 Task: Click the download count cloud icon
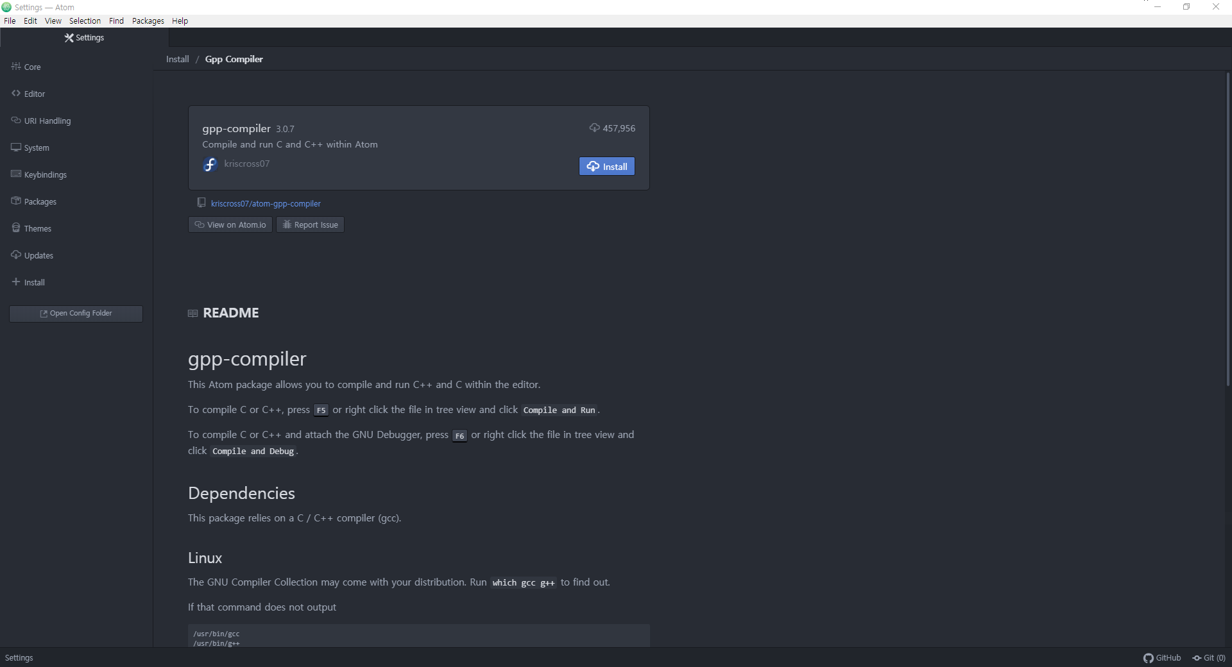click(x=595, y=128)
